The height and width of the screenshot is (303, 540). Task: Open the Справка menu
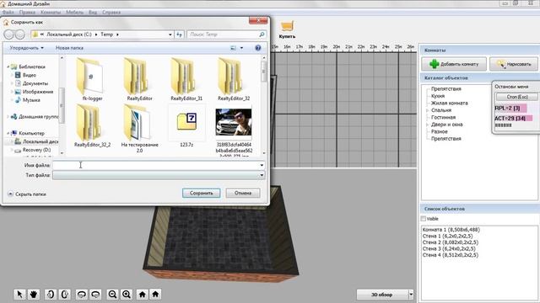click(x=111, y=12)
